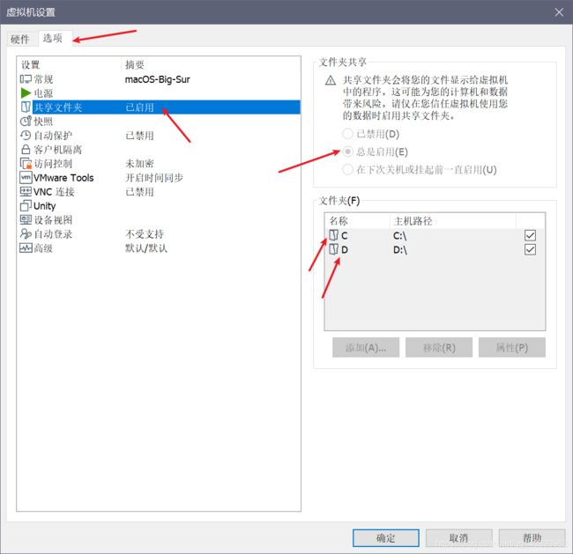The height and width of the screenshot is (554, 573).
Task: Select the 客户机隔离 setting row
Action: pyautogui.click(x=160, y=150)
